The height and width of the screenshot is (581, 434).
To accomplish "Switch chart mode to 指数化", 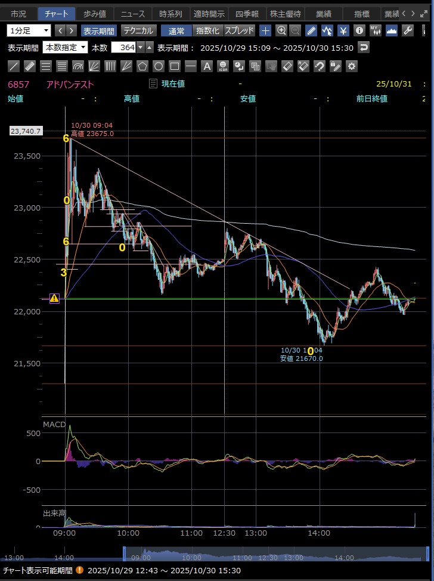I will click(x=207, y=30).
